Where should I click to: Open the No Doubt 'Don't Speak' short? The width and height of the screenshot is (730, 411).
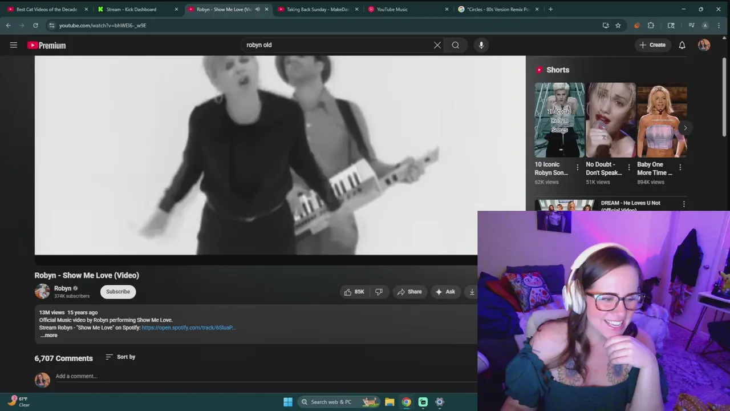[x=611, y=120]
